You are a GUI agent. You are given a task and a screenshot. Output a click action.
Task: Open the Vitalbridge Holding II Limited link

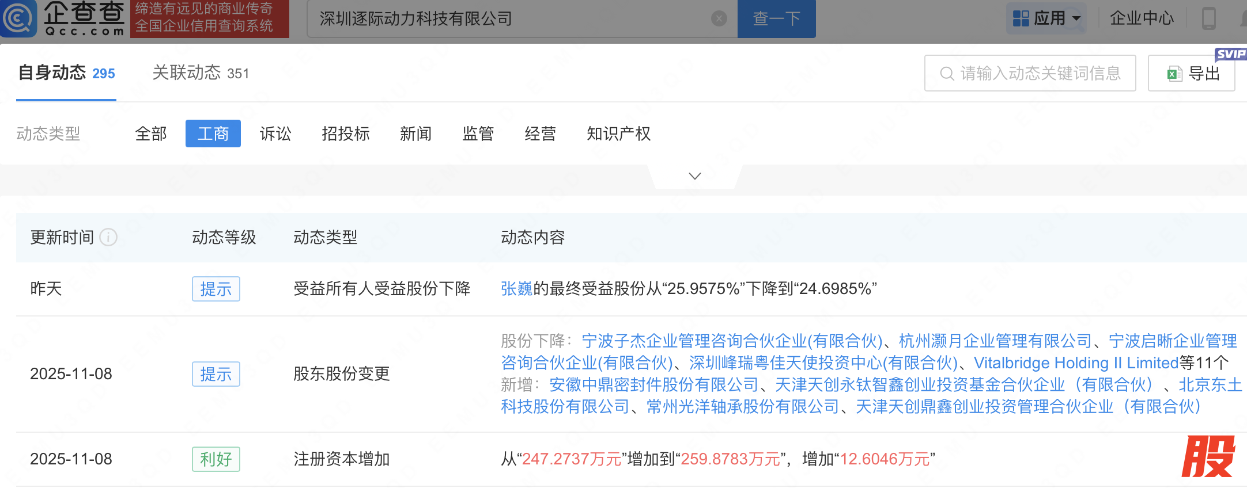tap(1076, 363)
